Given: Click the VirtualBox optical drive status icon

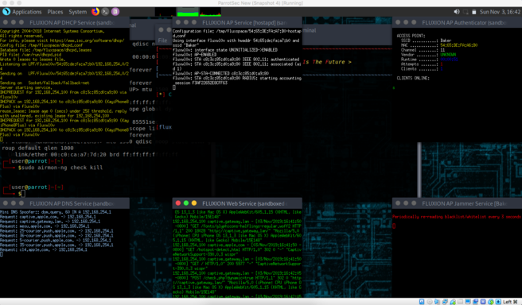Looking at the screenshot, I should pyautogui.click(x=430, y=302).
